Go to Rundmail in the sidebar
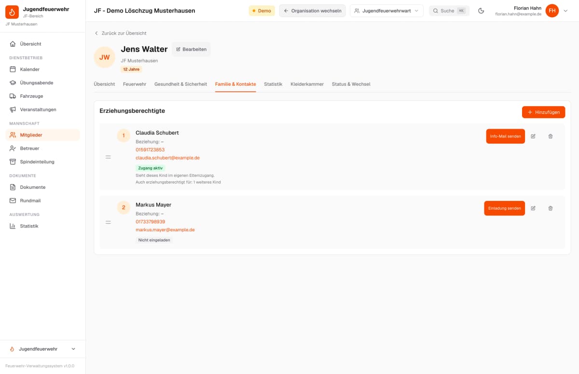The image size is (579, 374). [x=42, y=200]
